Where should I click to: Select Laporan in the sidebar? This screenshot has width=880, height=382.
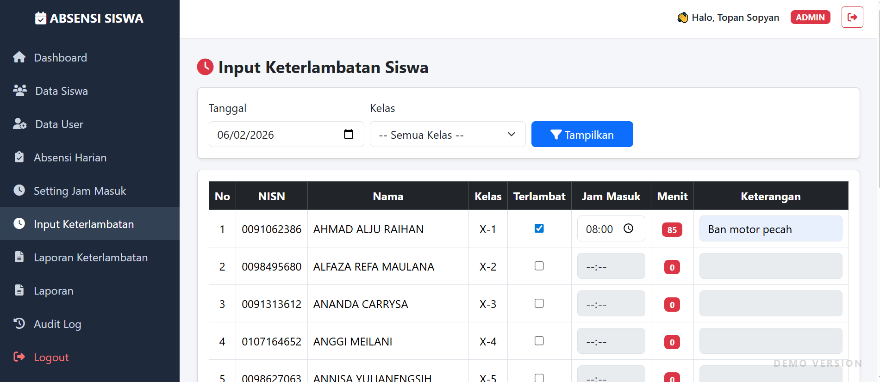click(x=53, y=291)
